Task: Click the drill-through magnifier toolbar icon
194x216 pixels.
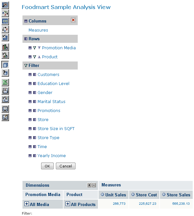Action: click(5, 5)
